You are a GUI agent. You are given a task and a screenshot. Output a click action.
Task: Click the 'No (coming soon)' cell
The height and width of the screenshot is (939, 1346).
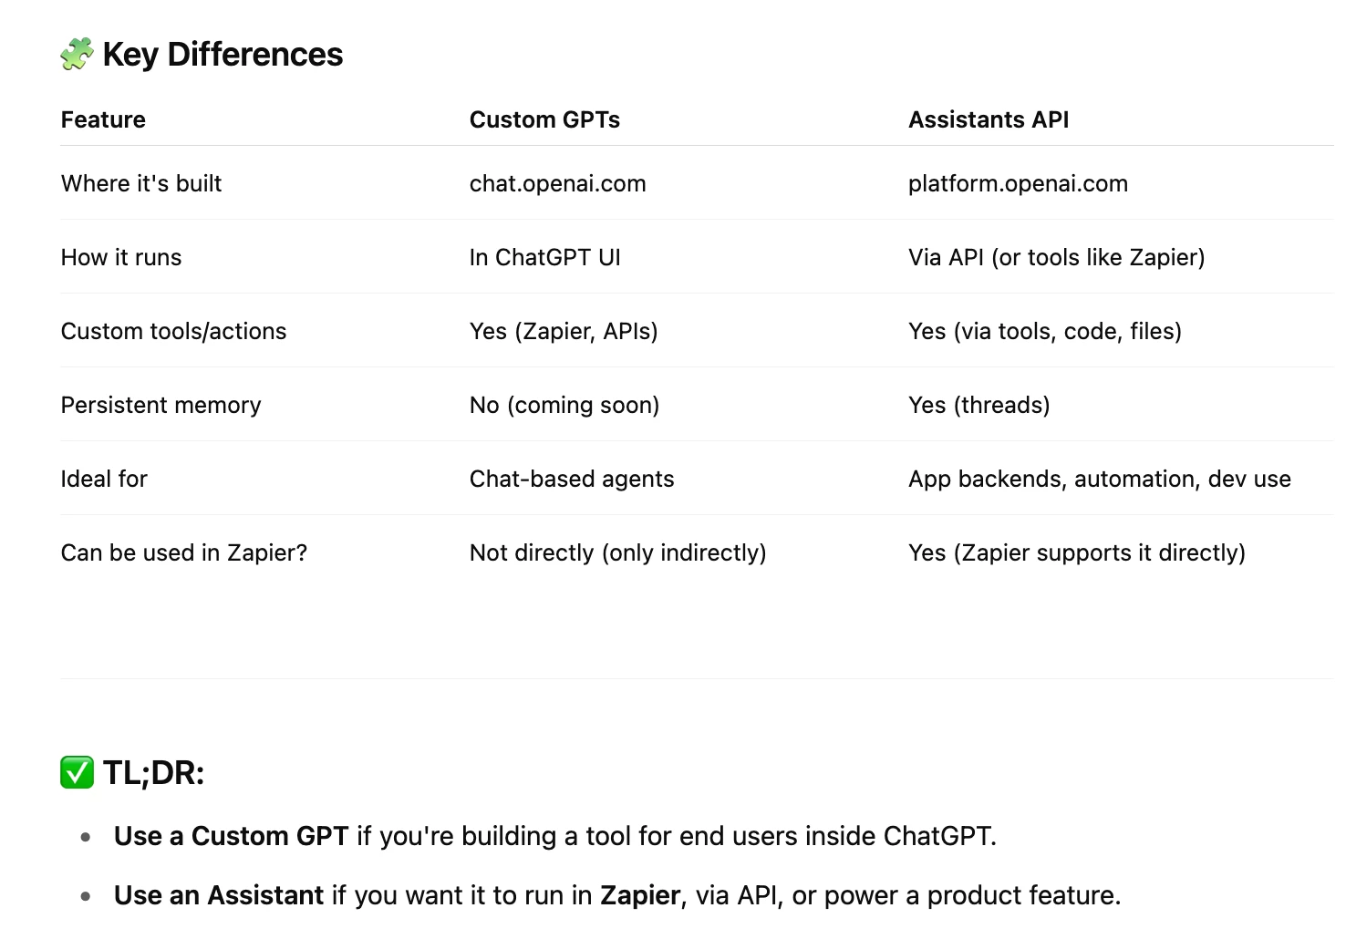coord(564,405)
